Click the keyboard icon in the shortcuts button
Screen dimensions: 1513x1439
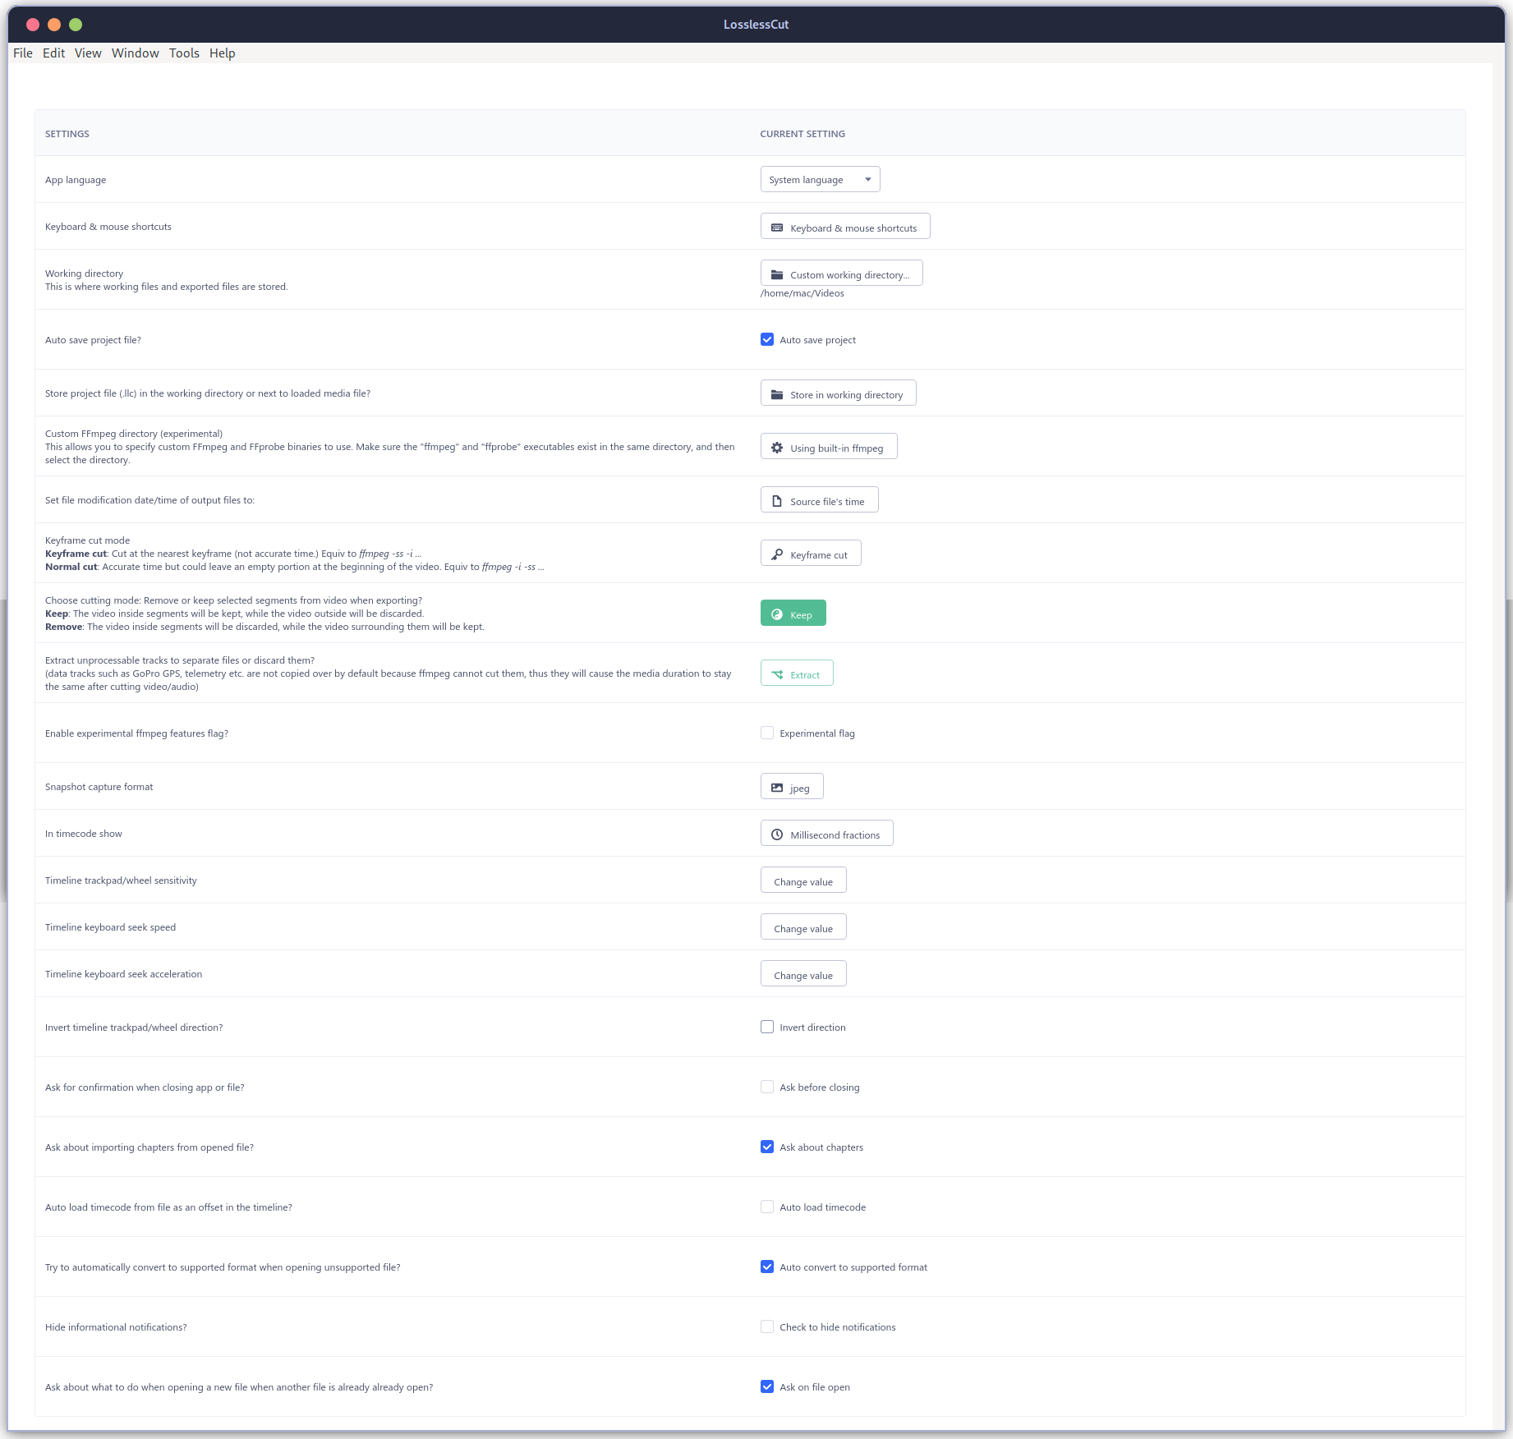(777, 228)
